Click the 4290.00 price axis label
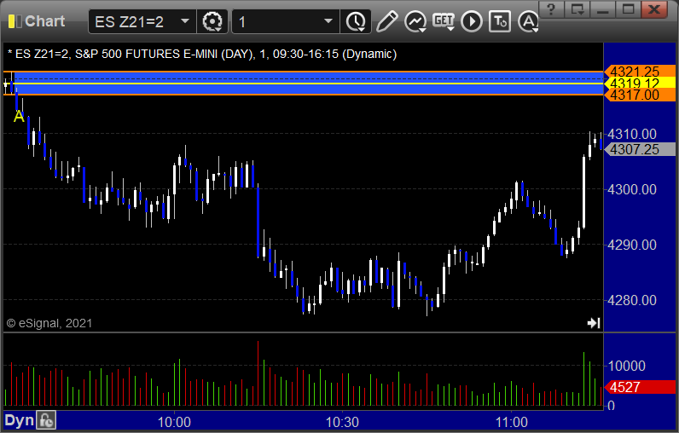This screenshot has width=679, height=433. click(632, 245)
